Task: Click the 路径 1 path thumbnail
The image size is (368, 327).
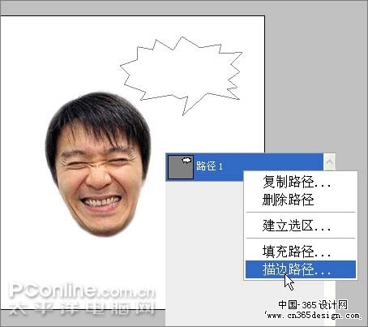Action: 181,167
